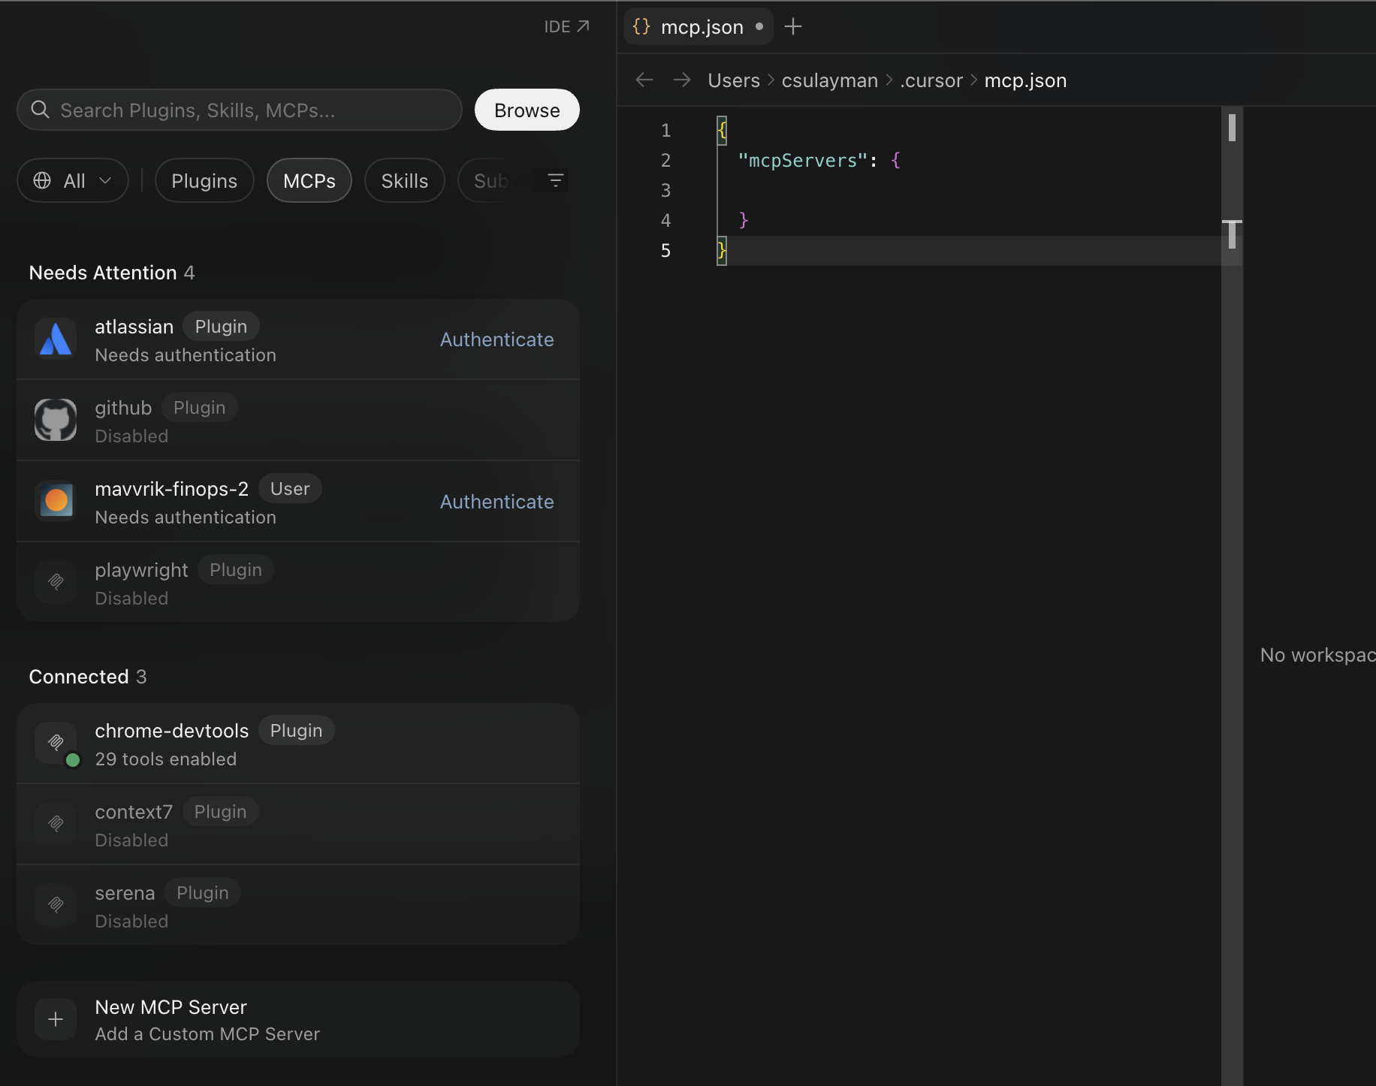
Task: Navigate forward with the right arrow
Action: click(682, 80)
